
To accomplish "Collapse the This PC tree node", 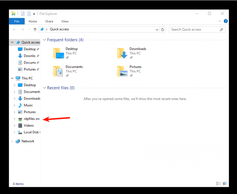I will (12, 78).
